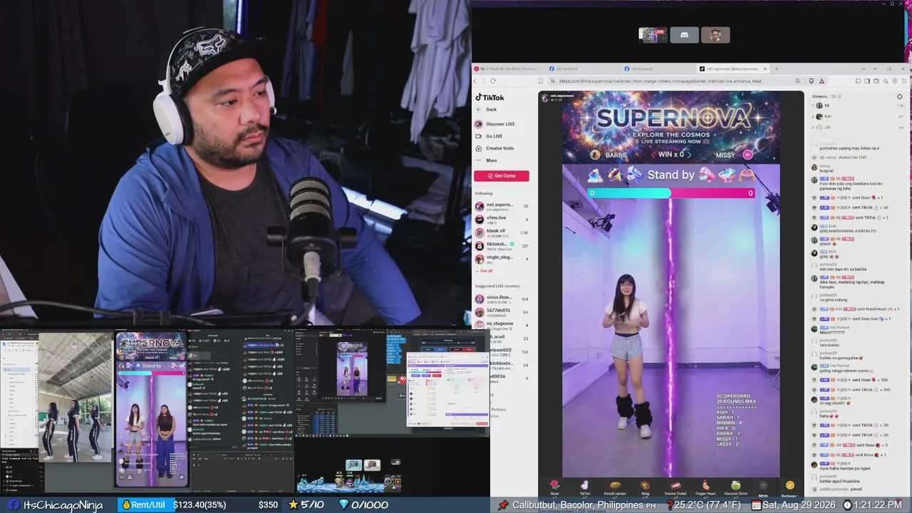Select top viewer MJ in Viewers list
Viewport: 912px width, 513px height.
[x=859, y=105]
